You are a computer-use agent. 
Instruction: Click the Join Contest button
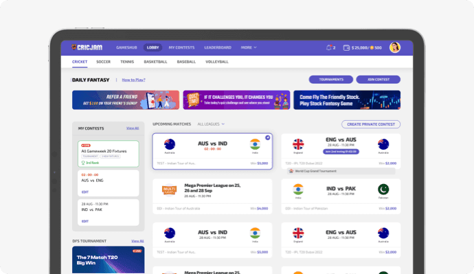click(379, 80)
